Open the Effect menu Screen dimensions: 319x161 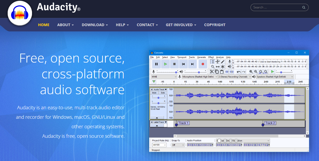point(211,57)
